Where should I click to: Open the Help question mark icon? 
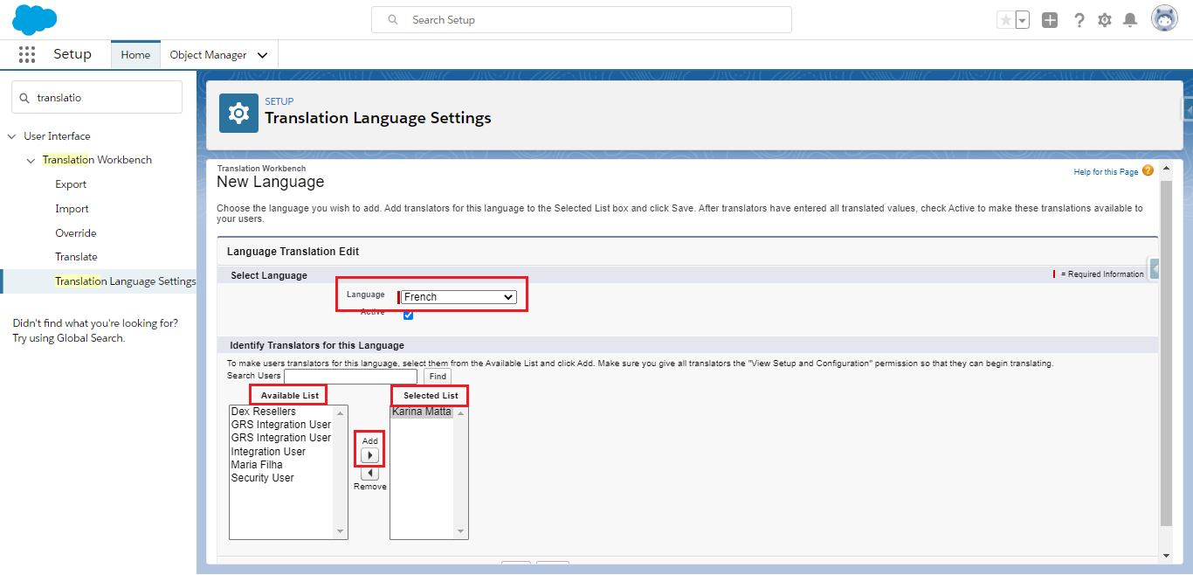(x=1079, y=20)
